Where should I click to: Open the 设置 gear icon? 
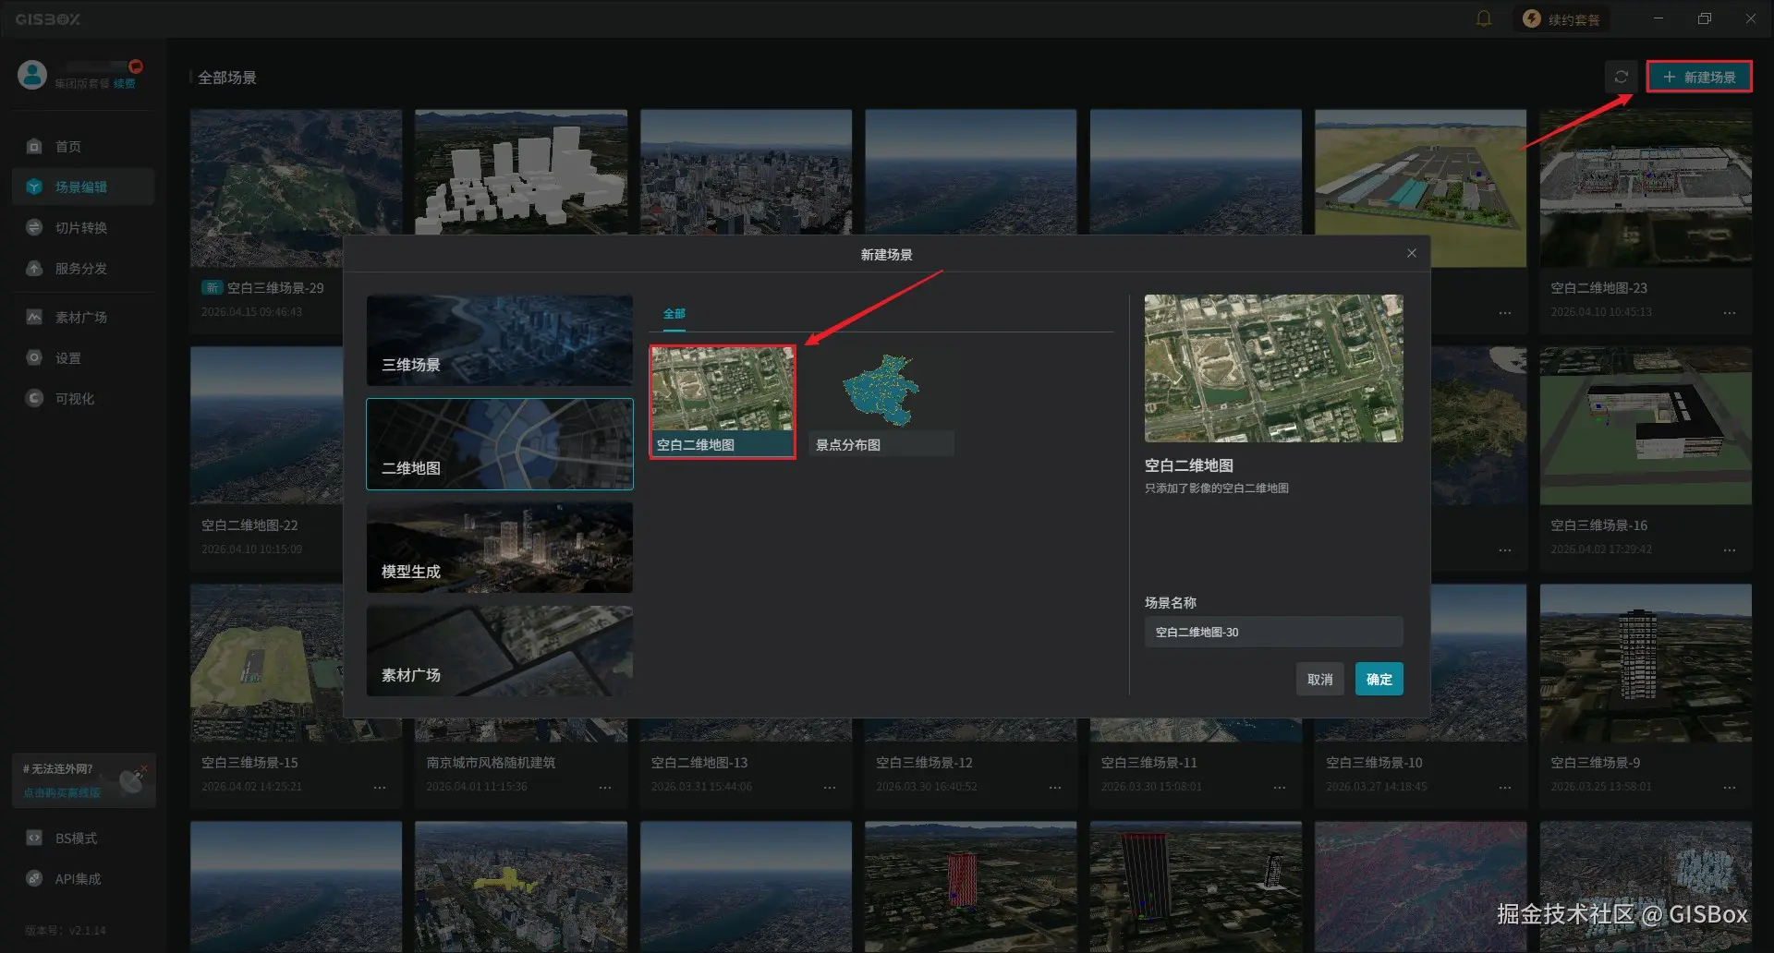click(34, 357)
